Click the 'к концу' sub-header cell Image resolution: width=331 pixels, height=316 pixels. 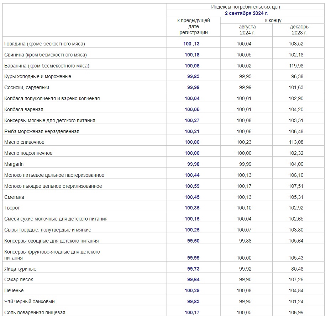[x=273, y=20]
